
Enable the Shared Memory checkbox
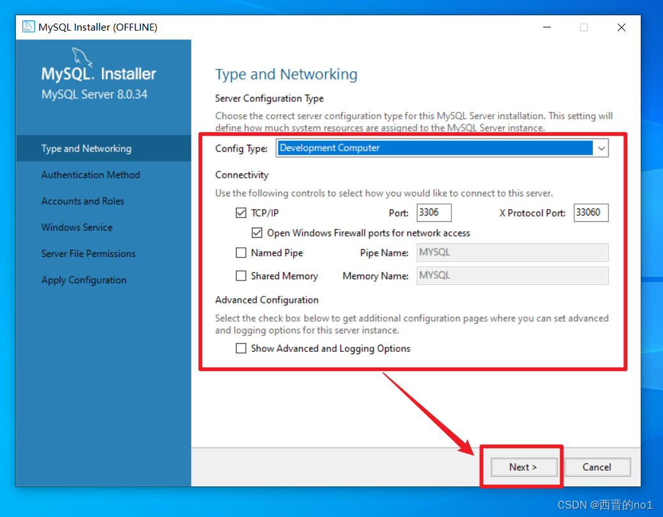pos(241,275)
